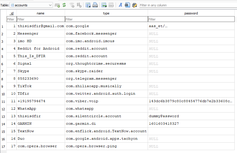This screenshot has width=237, height=153.
Task: Select the org.thoughtcrime.securesms cell
Action: click(106, 64)
